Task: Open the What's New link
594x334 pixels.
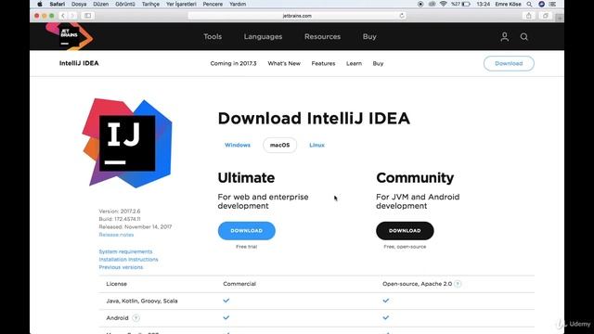Action: tap(284, 63)
